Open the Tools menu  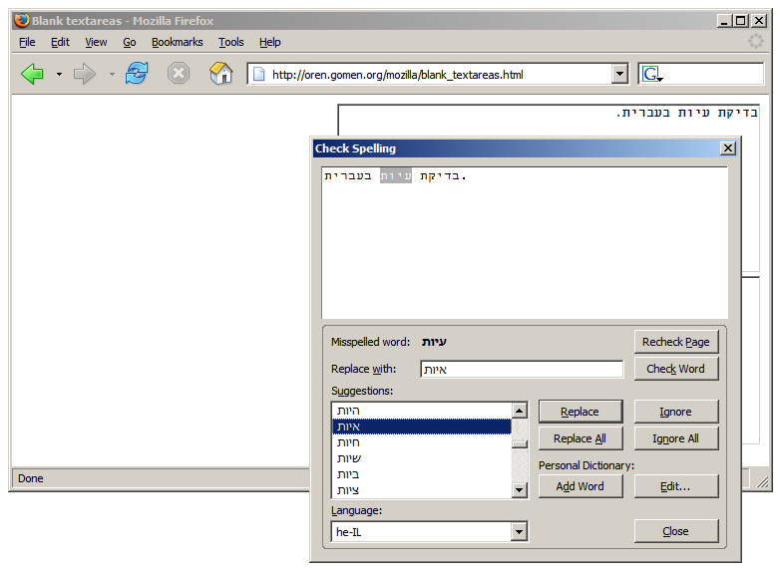(x=230, y=42)
